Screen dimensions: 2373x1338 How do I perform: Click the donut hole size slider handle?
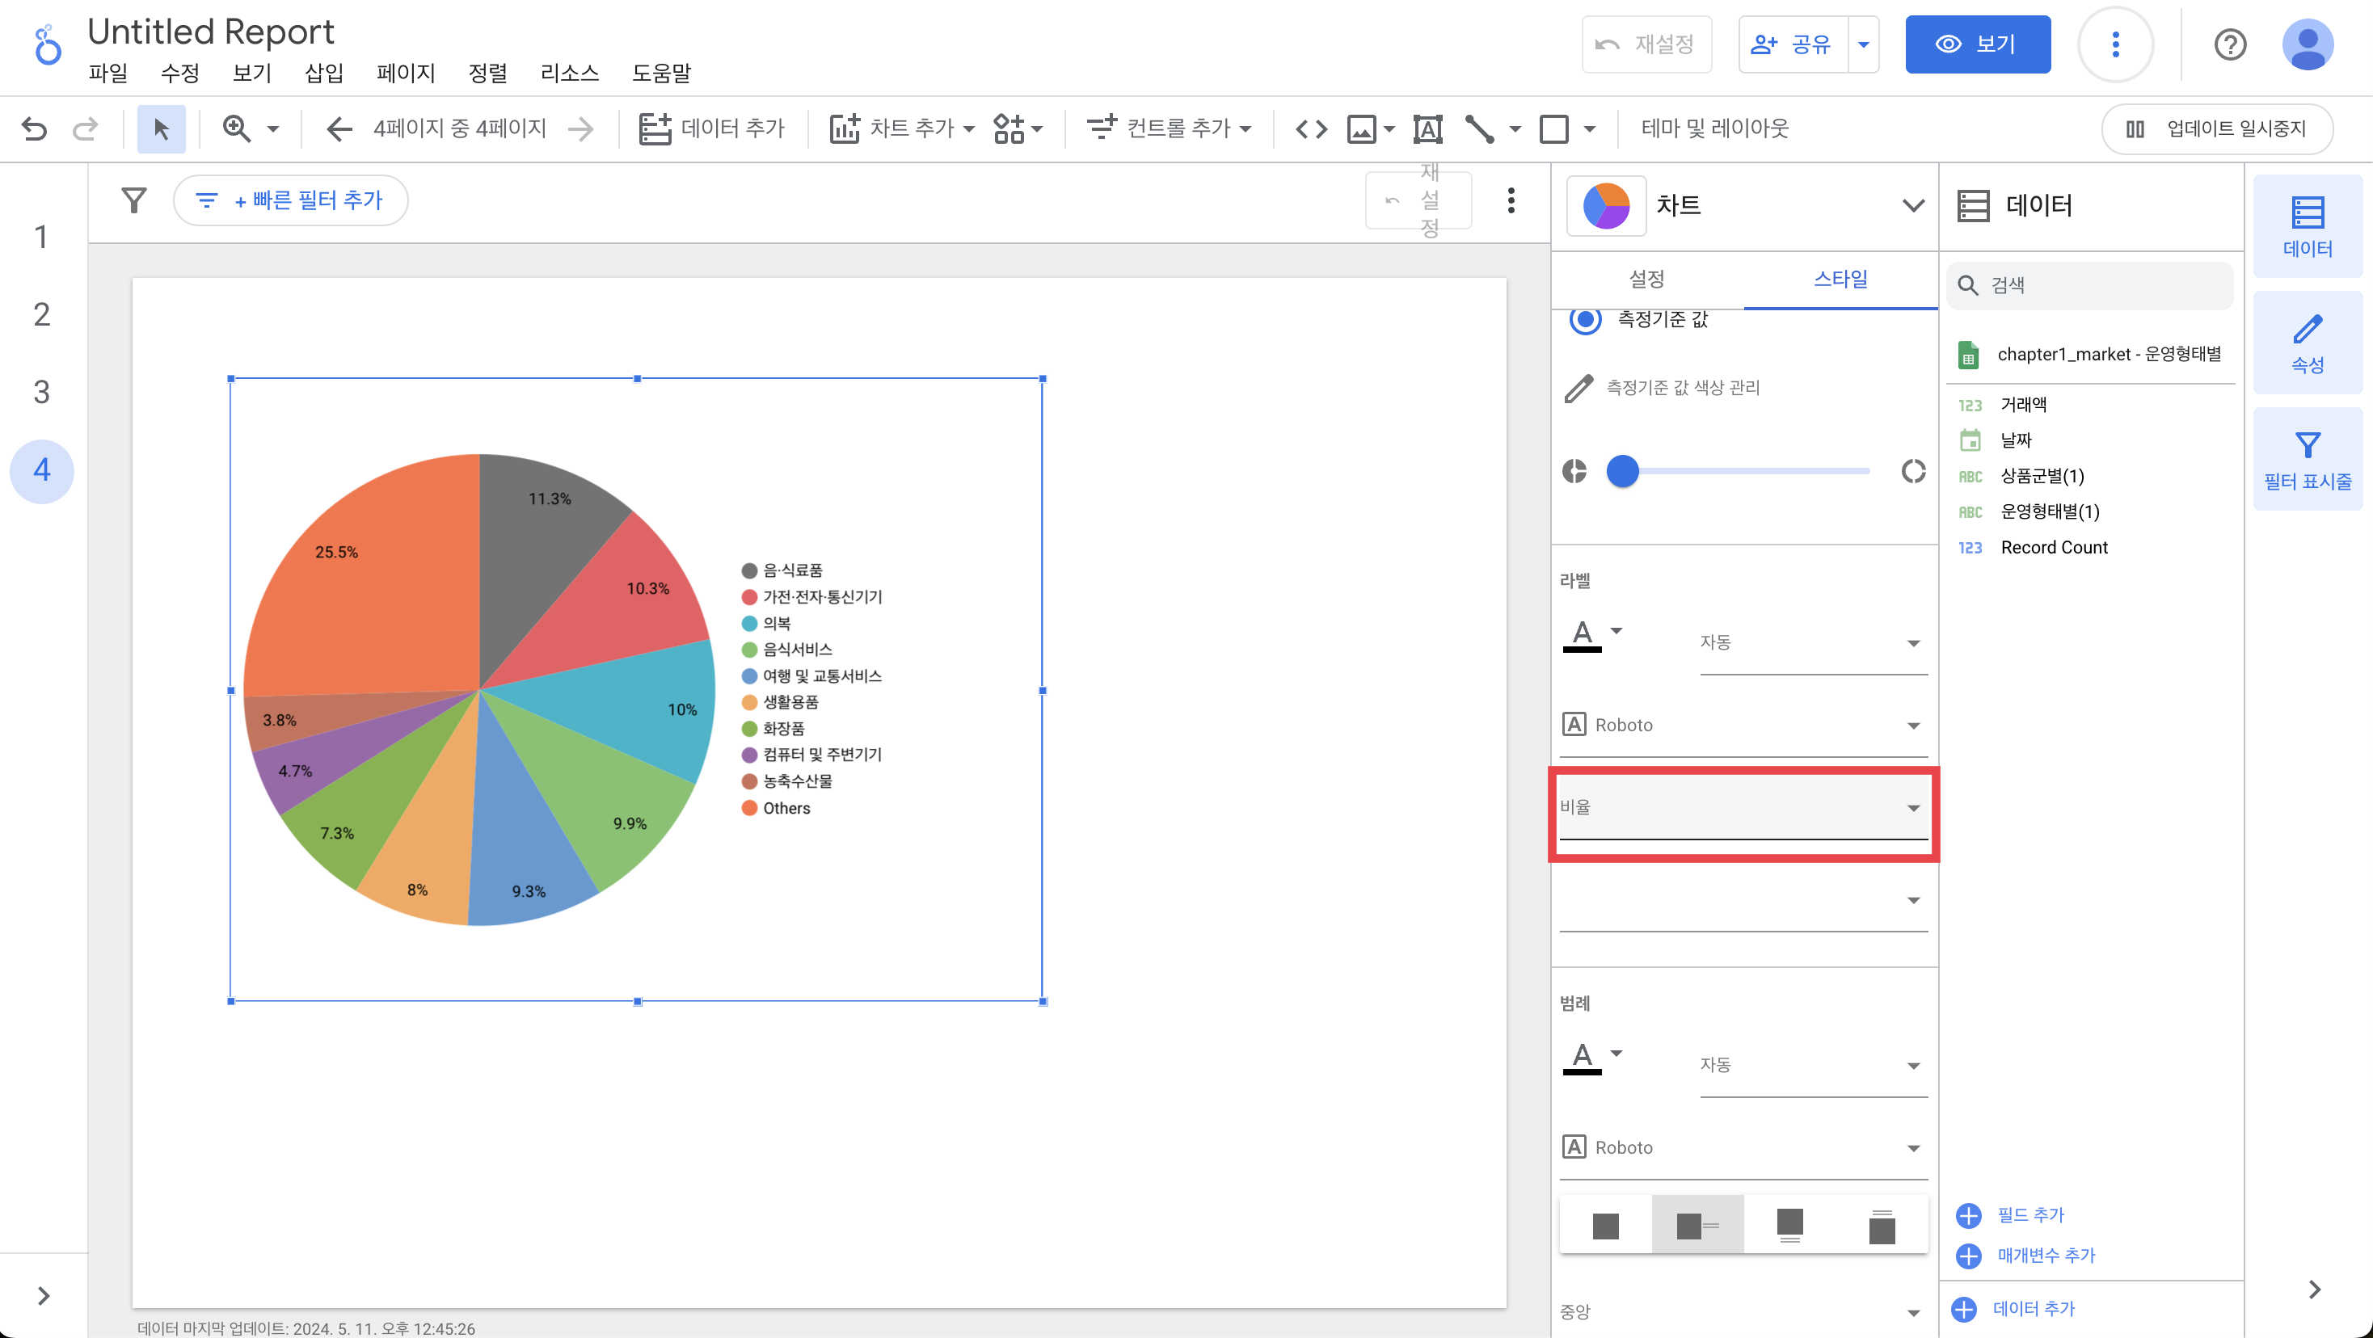pos(1622,472)
